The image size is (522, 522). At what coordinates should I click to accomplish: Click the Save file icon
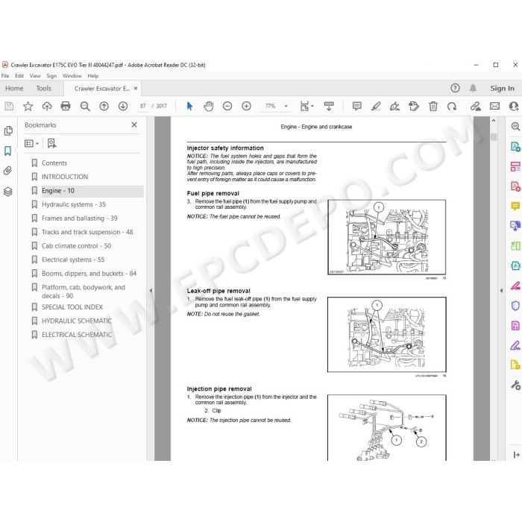point(9,106)
